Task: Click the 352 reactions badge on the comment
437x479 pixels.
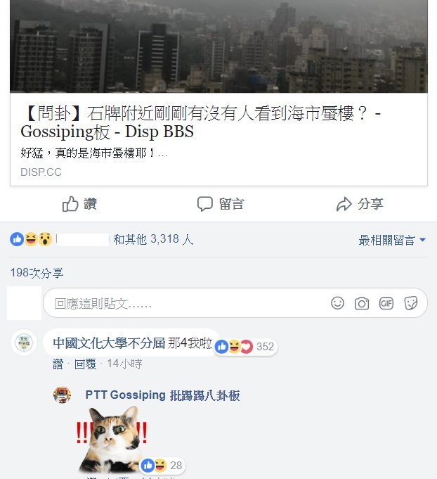Action: click(x=246, y=347)
